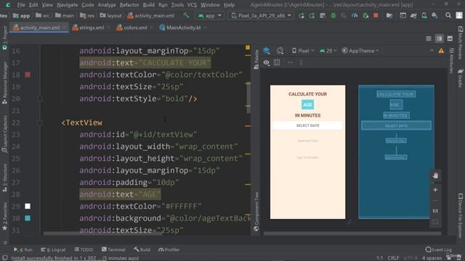
Task: Open the Favorites tool window
Action: 4,216
